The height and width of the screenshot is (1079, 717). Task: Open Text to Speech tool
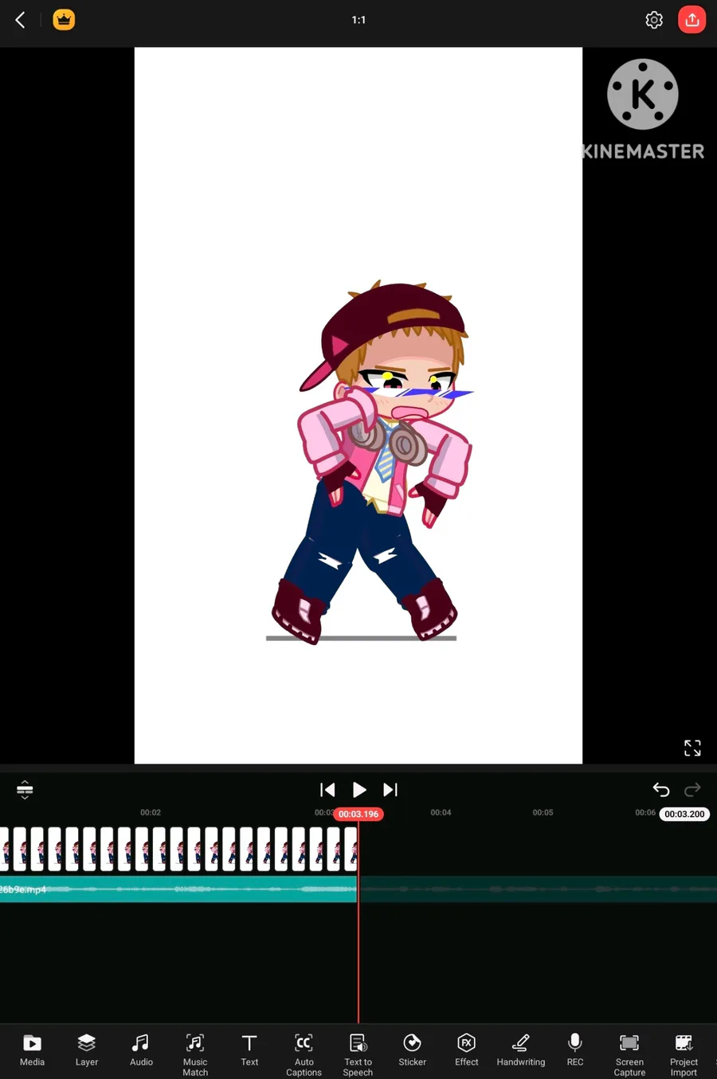pyautogui.click(x=358, y=1054)
